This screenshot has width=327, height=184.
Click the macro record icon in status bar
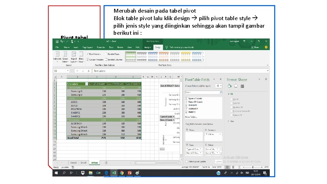click(73, 167)
